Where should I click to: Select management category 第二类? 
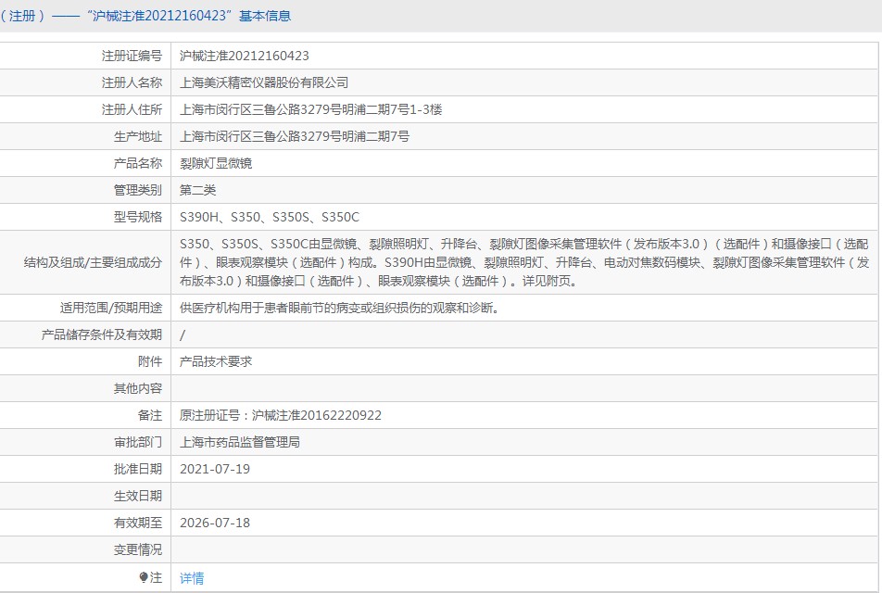click(197, 190)
